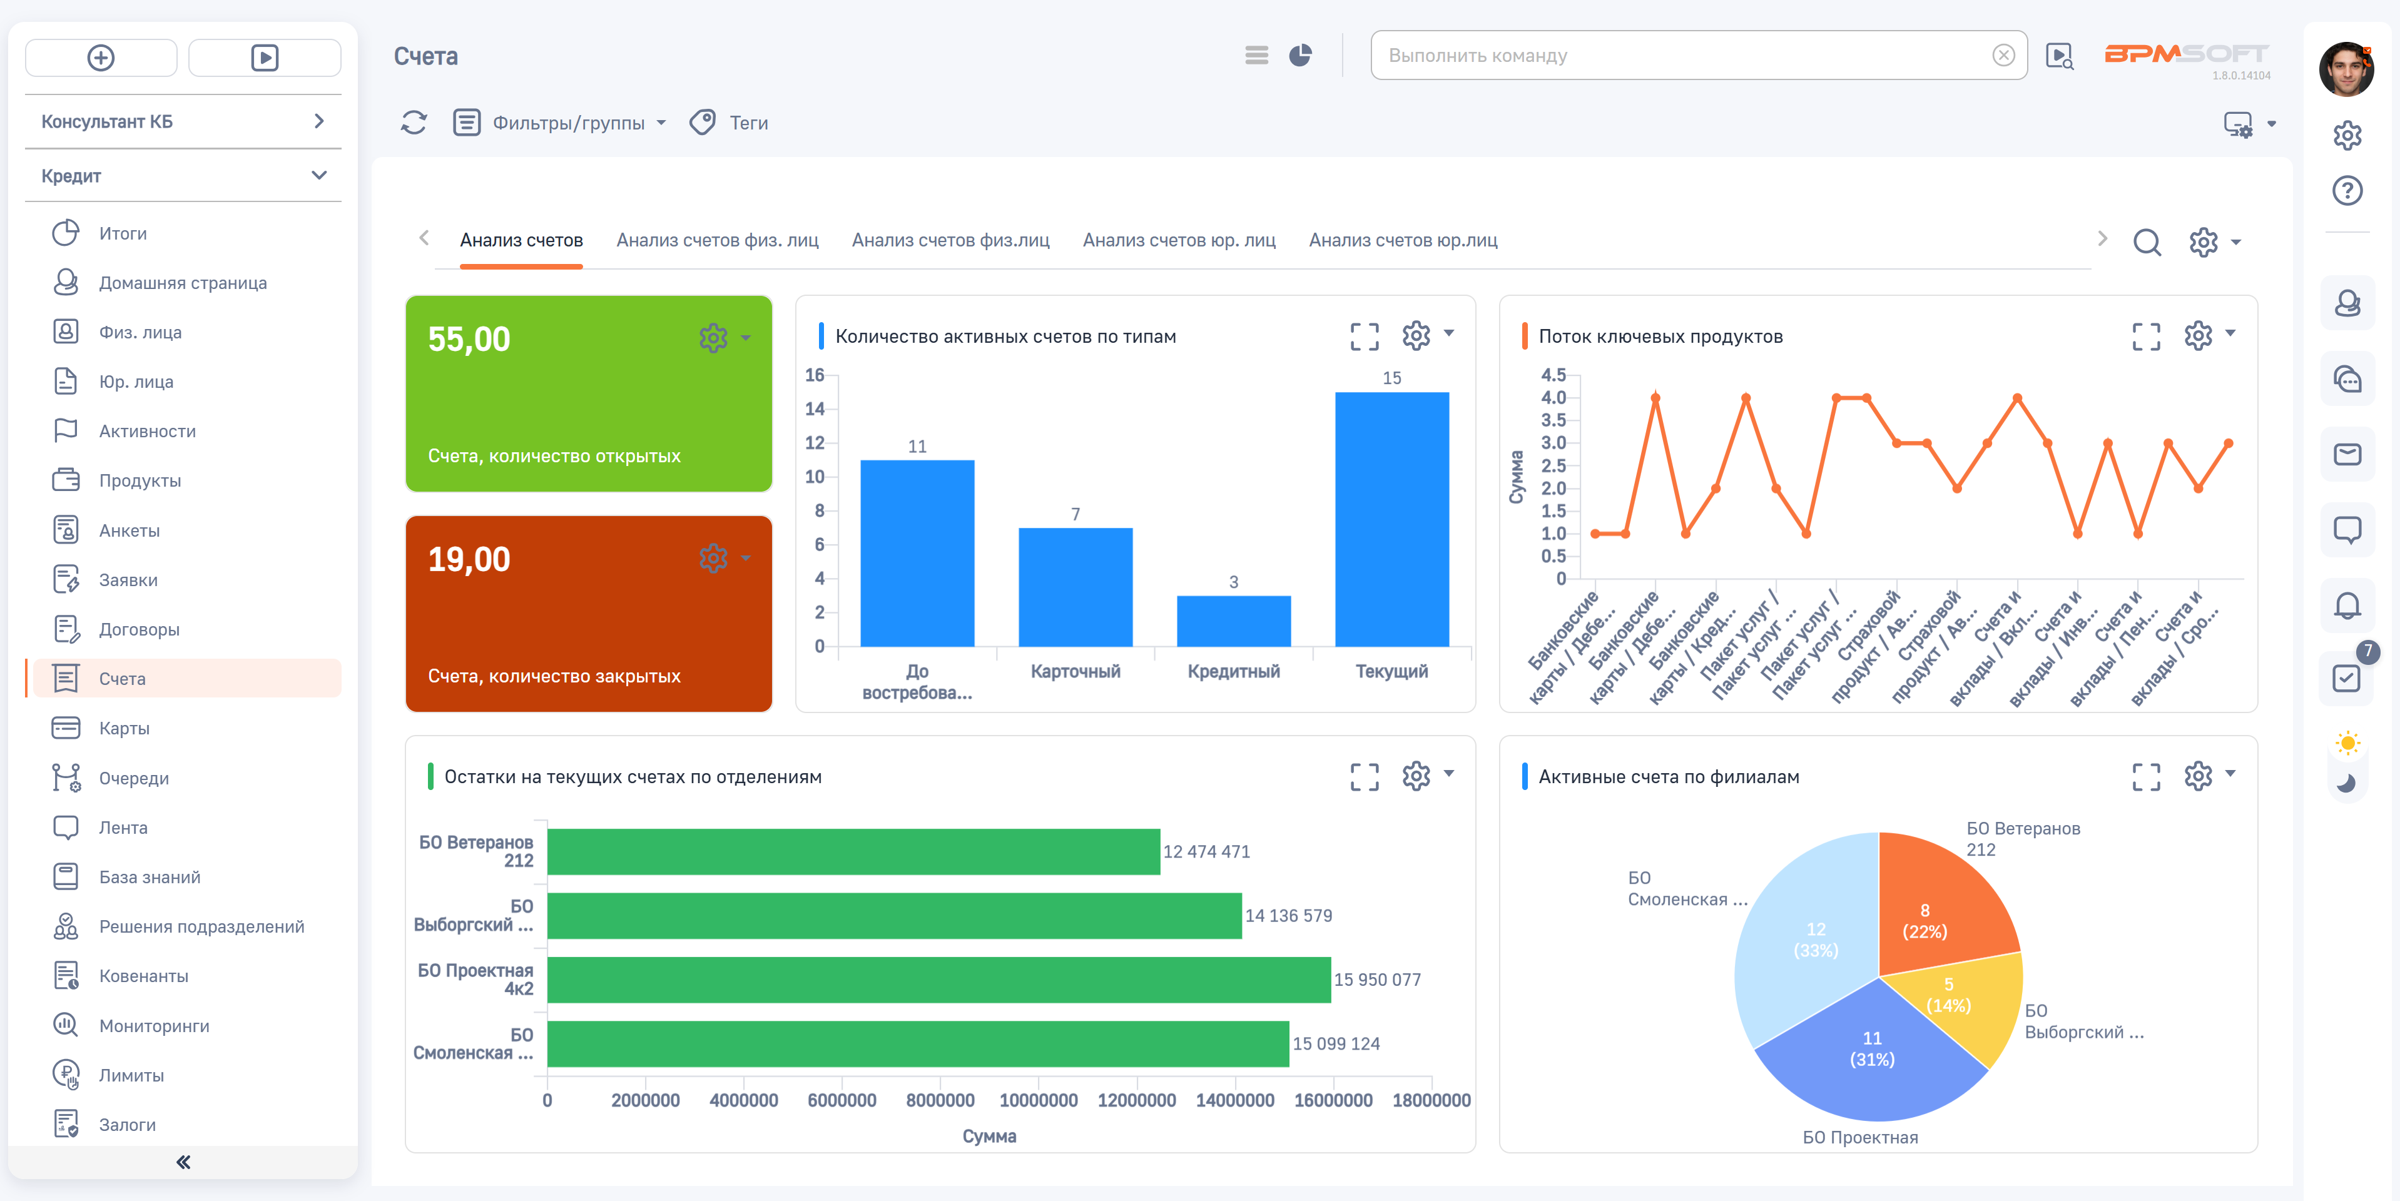Expand the active accounts by type chart fullscreen
2400x1201 pixels.
[x=1364, y=335]
